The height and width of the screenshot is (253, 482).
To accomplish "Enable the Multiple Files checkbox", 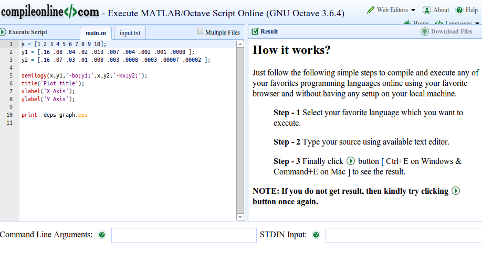I will tap(200, 31).
